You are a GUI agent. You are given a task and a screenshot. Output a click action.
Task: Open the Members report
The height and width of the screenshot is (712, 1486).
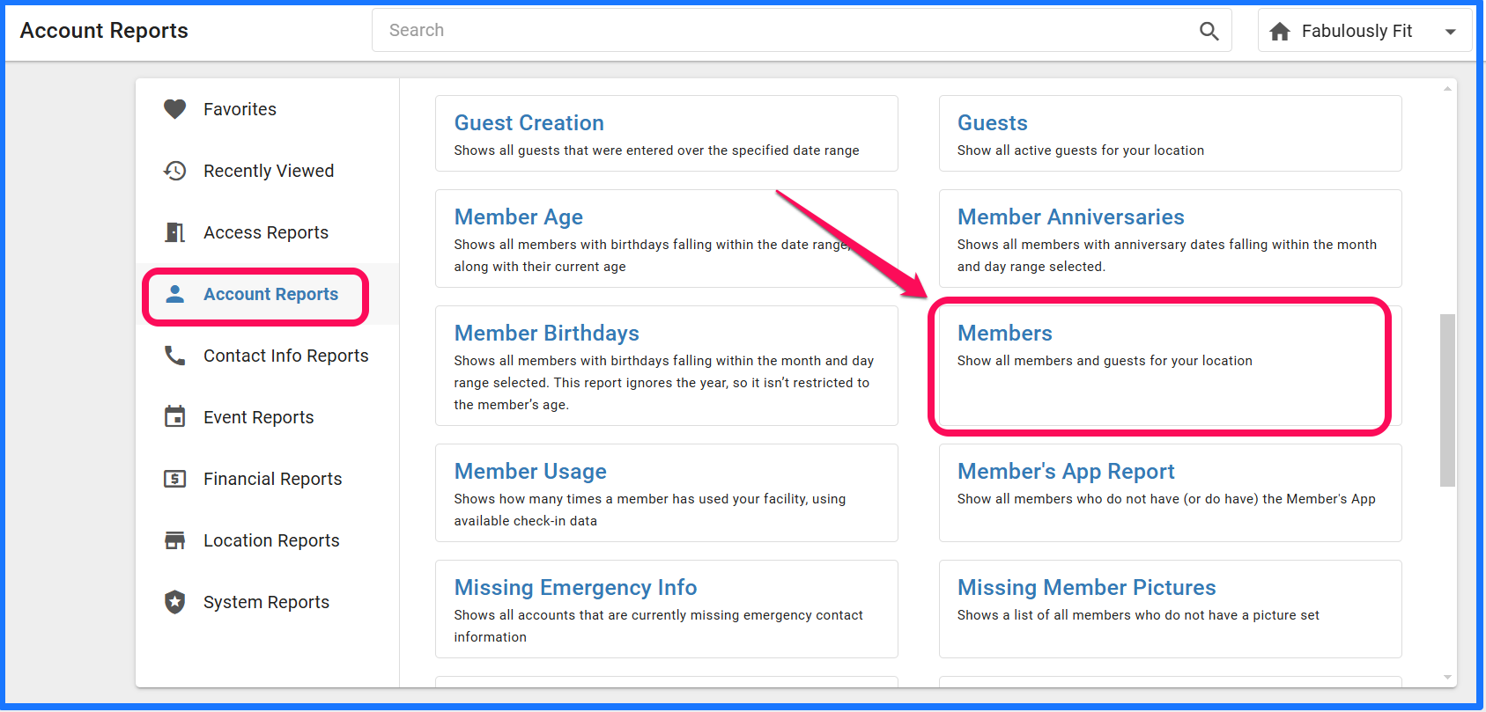click(1171, 365)
